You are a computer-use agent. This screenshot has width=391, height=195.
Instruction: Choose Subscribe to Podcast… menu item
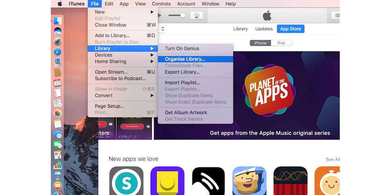tap(123, 79)
